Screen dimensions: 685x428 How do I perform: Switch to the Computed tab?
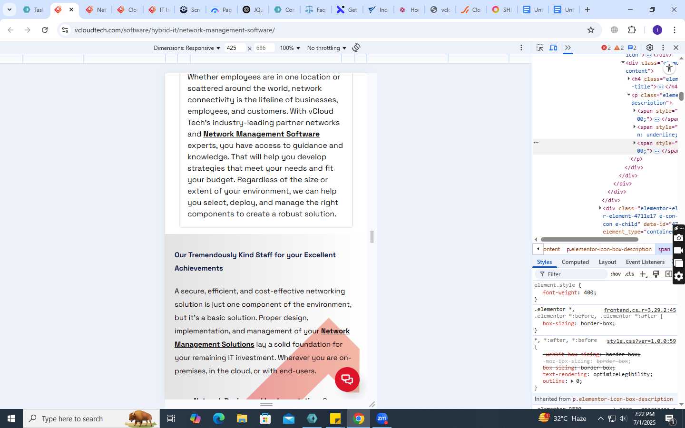(575, 262)
